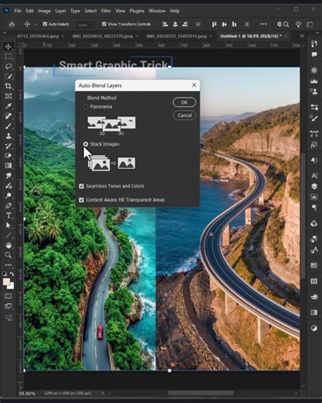This screenshot has width=322, height=403.
Task: Open the Comments panel speech bubble icon
Action: [x=314, y=54]
